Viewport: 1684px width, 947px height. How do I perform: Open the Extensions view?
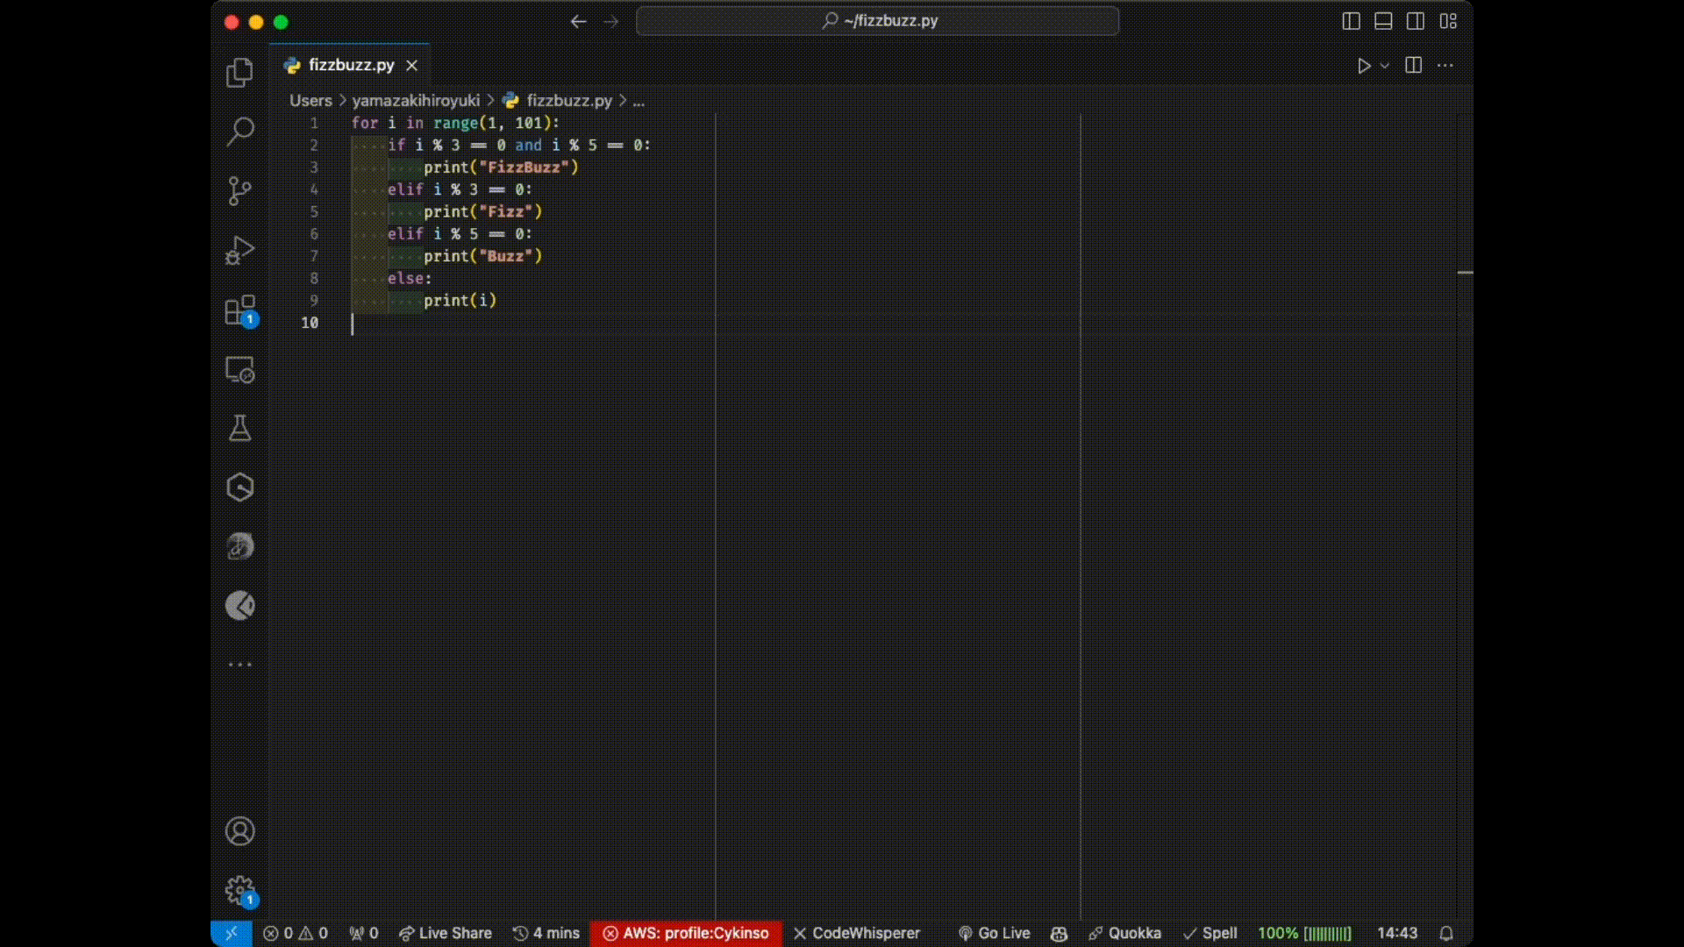coord(239,310)
